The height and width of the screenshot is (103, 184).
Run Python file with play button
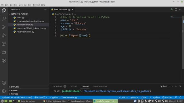point(172,9)
